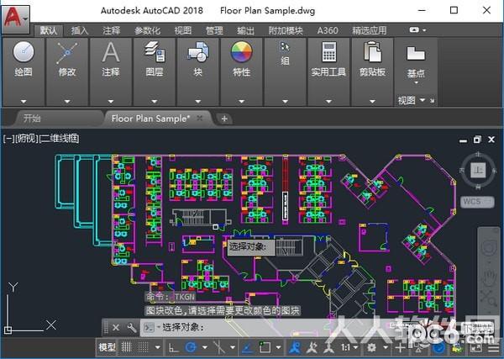Image resolution: width=504 pixels, height=359 pixels.
Task: Click the ViewCube top face
Action: (478, 170)
